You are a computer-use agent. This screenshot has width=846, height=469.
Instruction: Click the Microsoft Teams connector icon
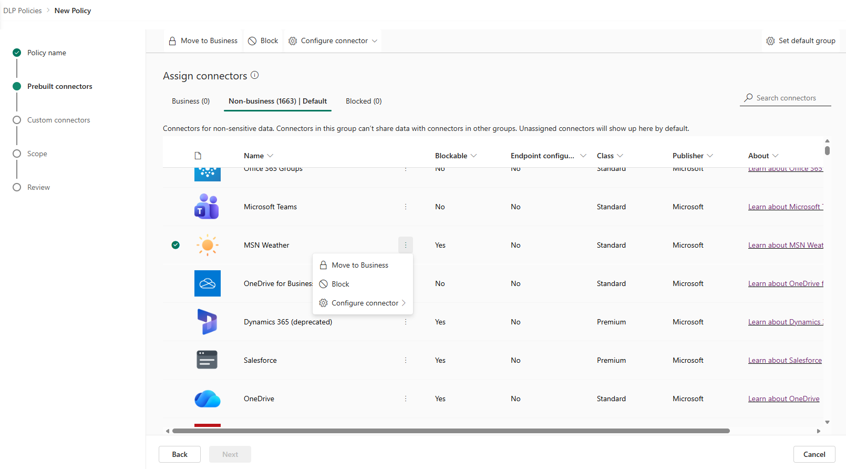[207, 207]
